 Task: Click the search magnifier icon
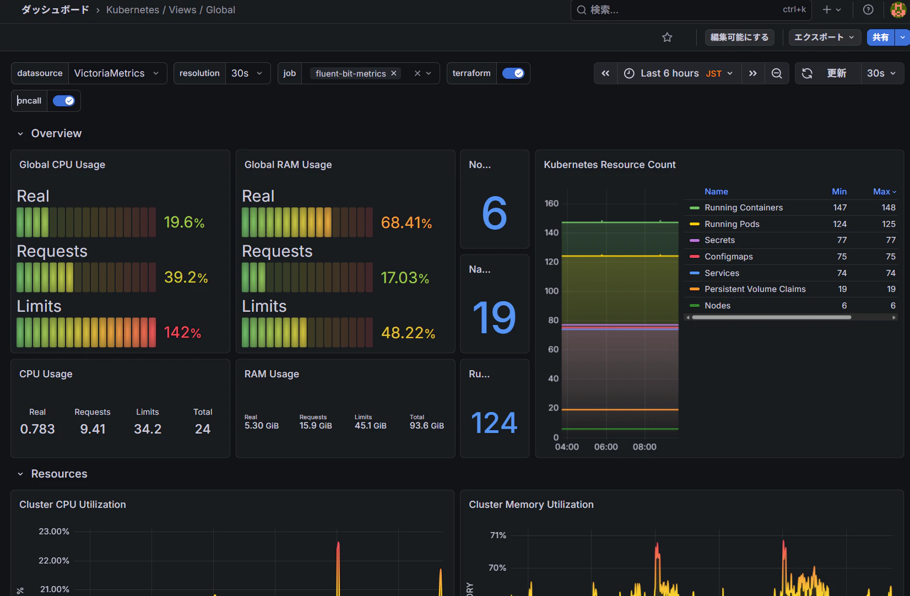(x=581, y=10)
